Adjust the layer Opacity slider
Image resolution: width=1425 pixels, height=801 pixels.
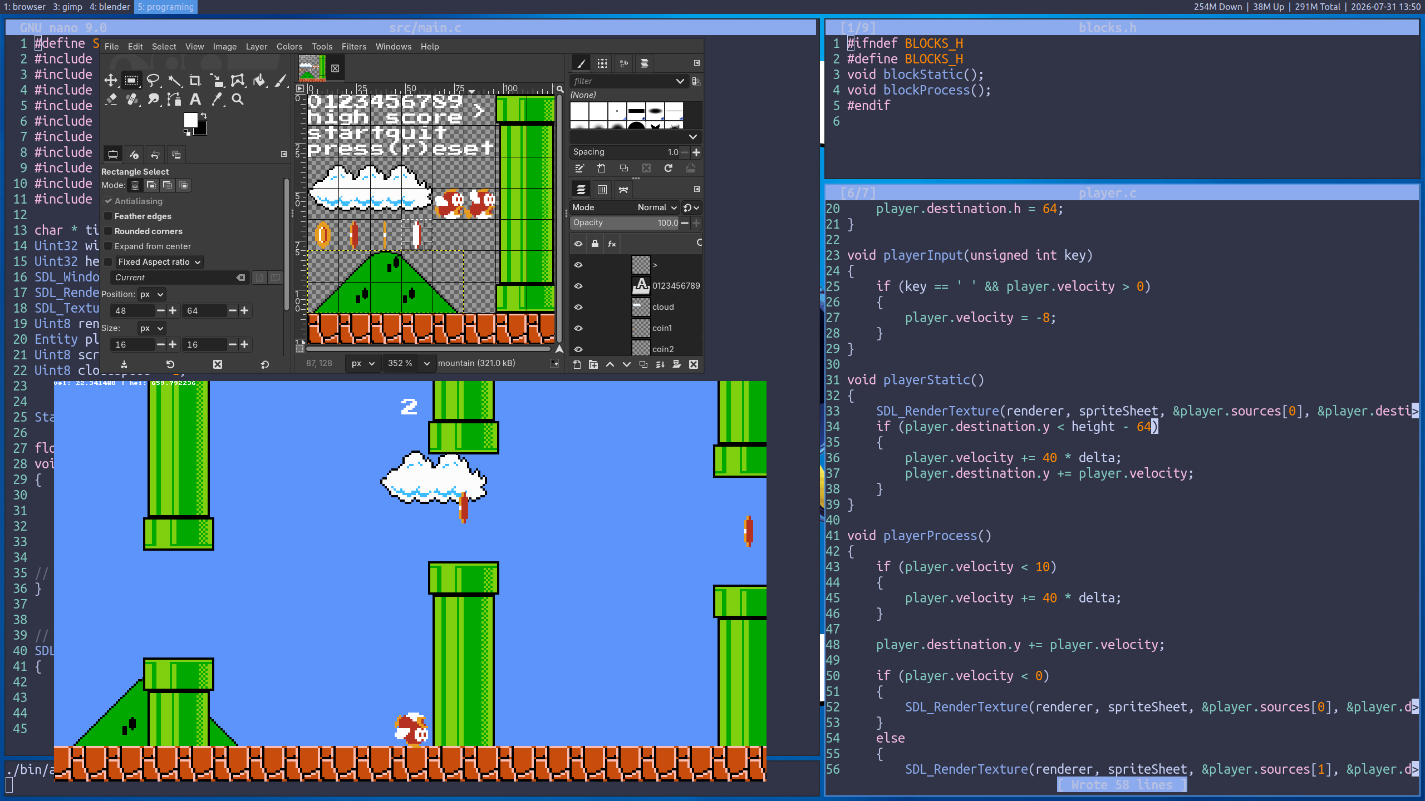[x=625, y=223]
